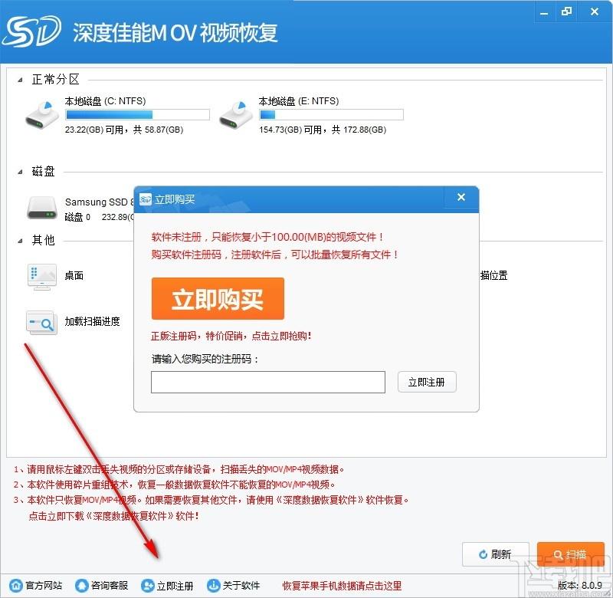The width and height of the screenshot is (613, 598).
Task: Select the Samsung SSD disk icon
Action: (42, 208)
